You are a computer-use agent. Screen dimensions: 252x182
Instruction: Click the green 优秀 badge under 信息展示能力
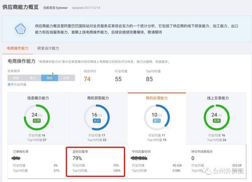[x=37, y=120]
